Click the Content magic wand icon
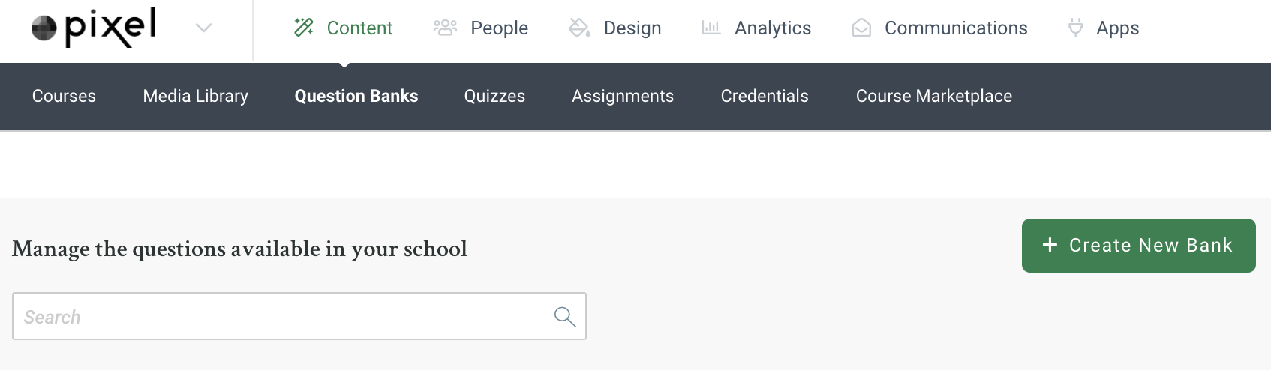This screenshot has height=370, width=1271. point(304,28)
